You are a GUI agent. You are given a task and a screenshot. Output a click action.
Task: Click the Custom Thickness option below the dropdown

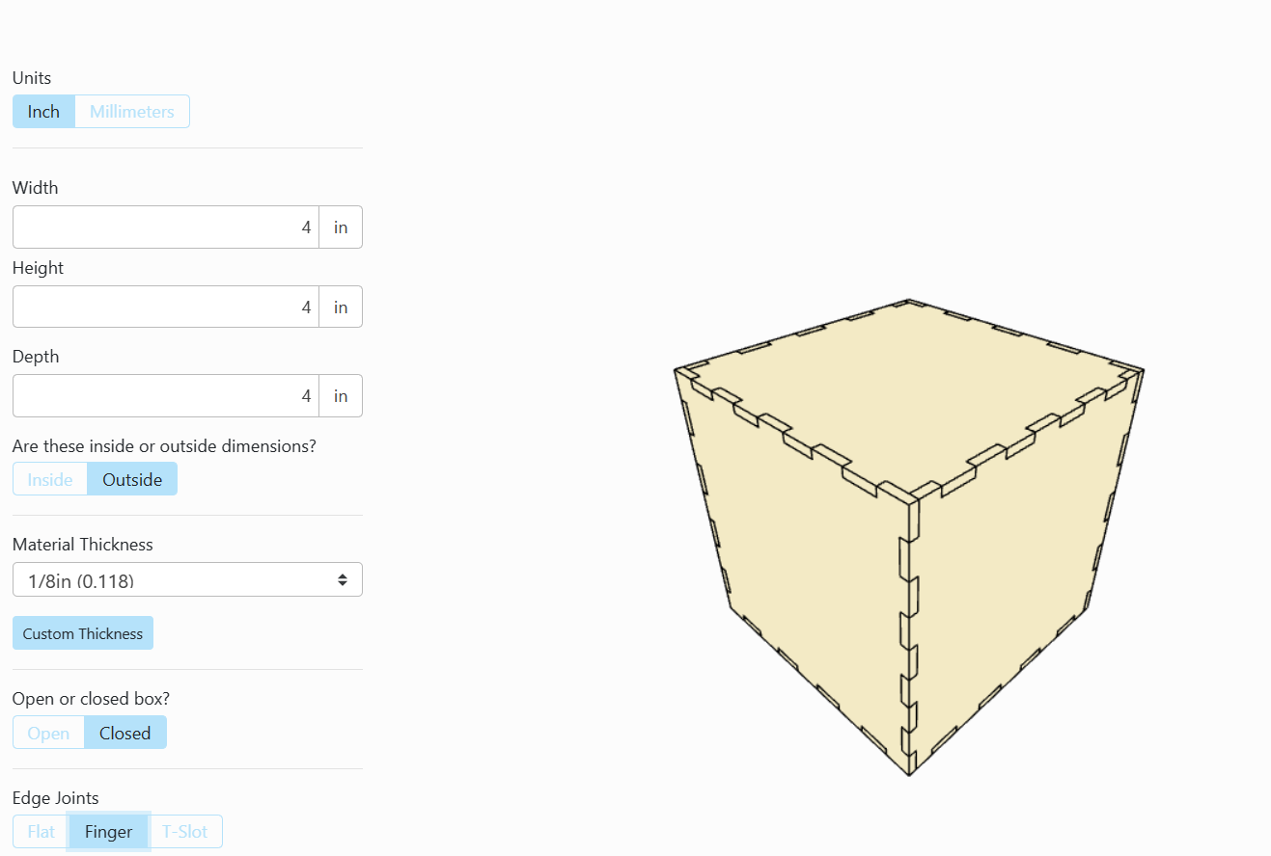tap(82, 632)
